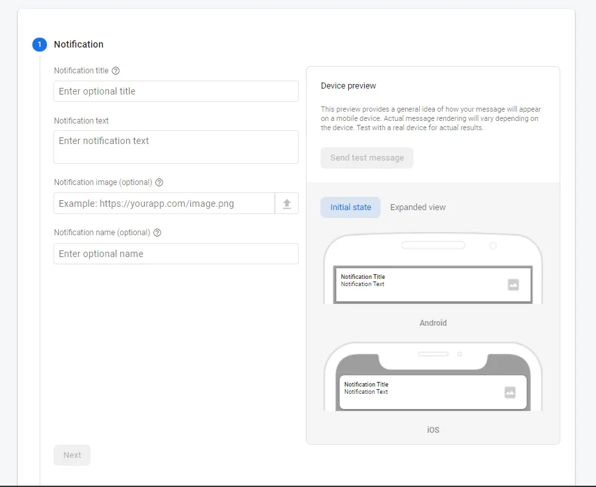Open the Notification name help tooltip
Viewport: 596px width, 487px height.
point(157,233)
